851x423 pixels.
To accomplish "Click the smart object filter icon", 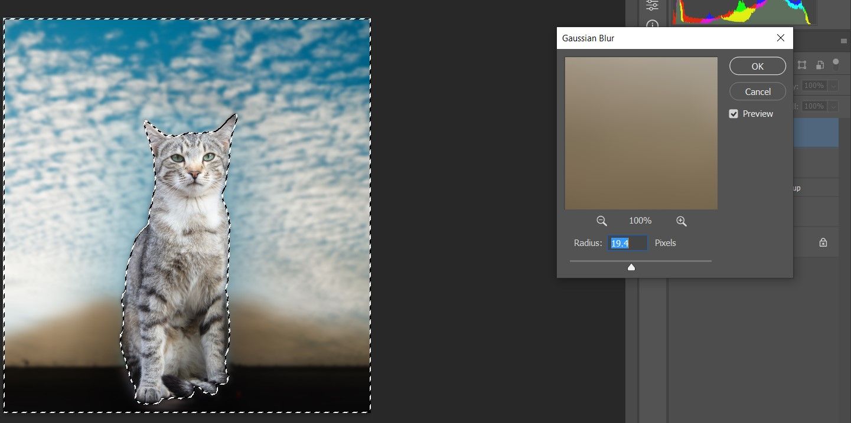I will 820,65.
